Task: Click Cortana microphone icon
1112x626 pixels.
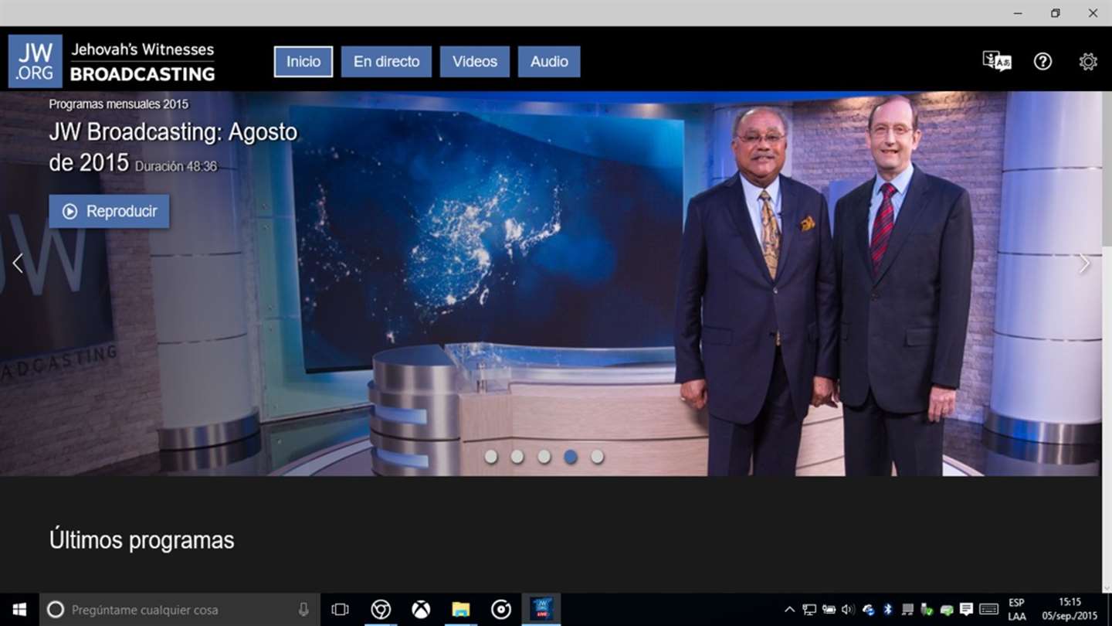Action: 303,610
